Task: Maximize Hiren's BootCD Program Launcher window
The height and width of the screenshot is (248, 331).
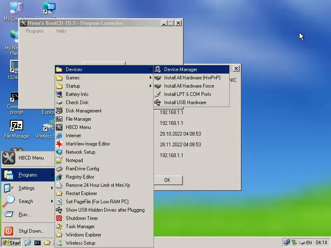Action: pos(171,23)
